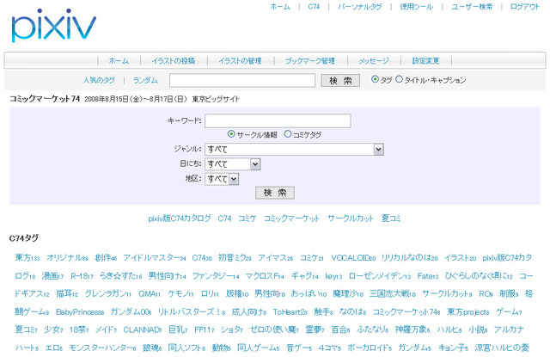Screen dimensions: 550x357
Task: Click the pixiv logo
Action: [53, 26]
